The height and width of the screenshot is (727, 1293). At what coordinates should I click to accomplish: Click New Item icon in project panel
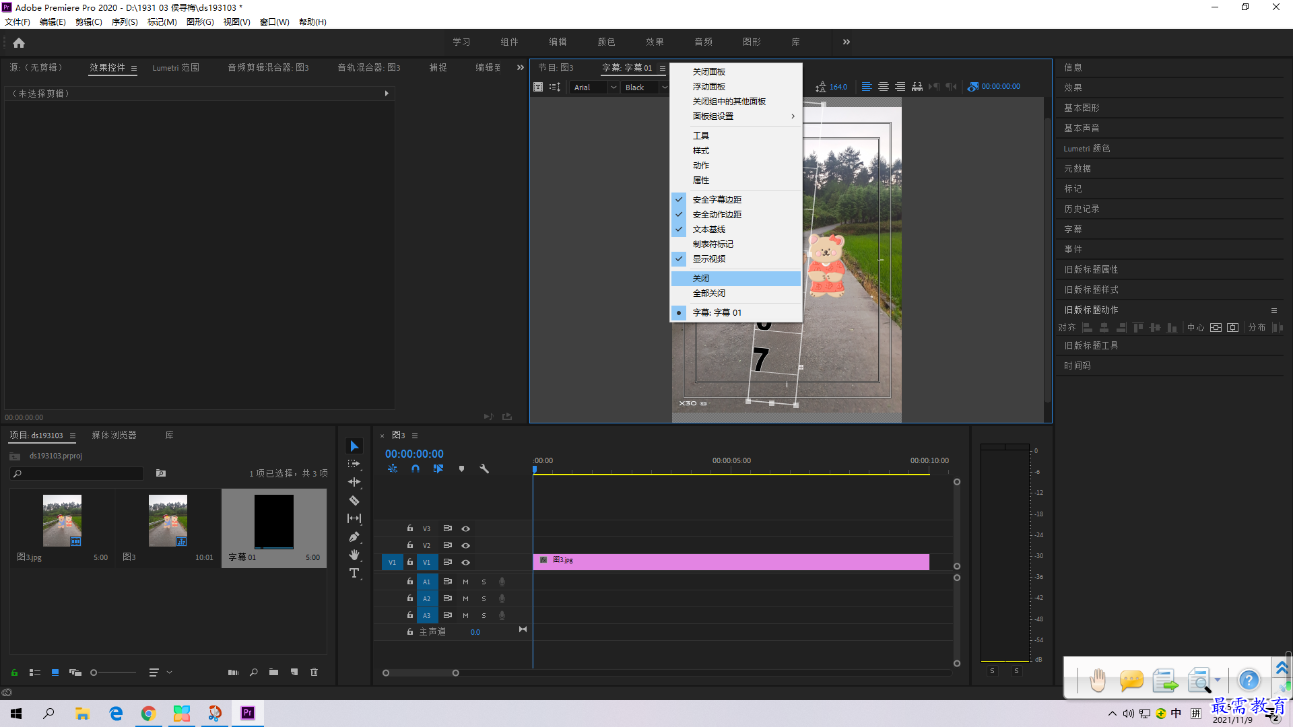click(x=294, y=672)
